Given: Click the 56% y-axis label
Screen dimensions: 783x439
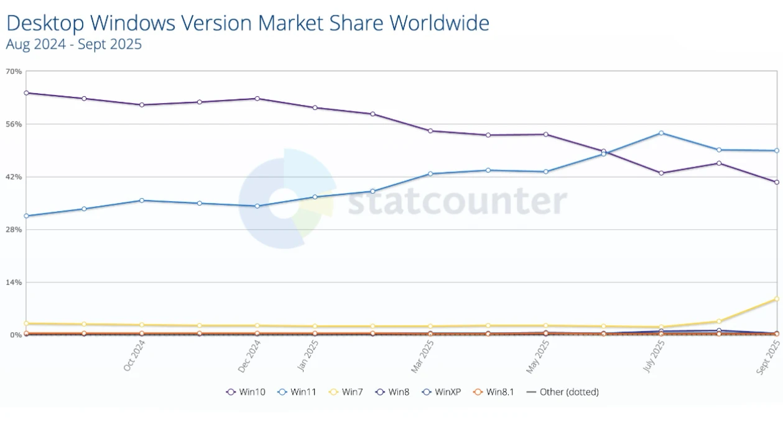Looking at the screenshot, I should [x=14, y=124].
